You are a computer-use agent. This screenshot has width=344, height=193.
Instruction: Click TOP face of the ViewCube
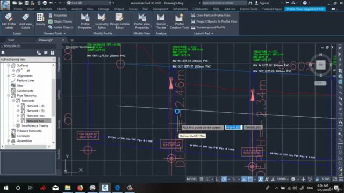(321, 65)
